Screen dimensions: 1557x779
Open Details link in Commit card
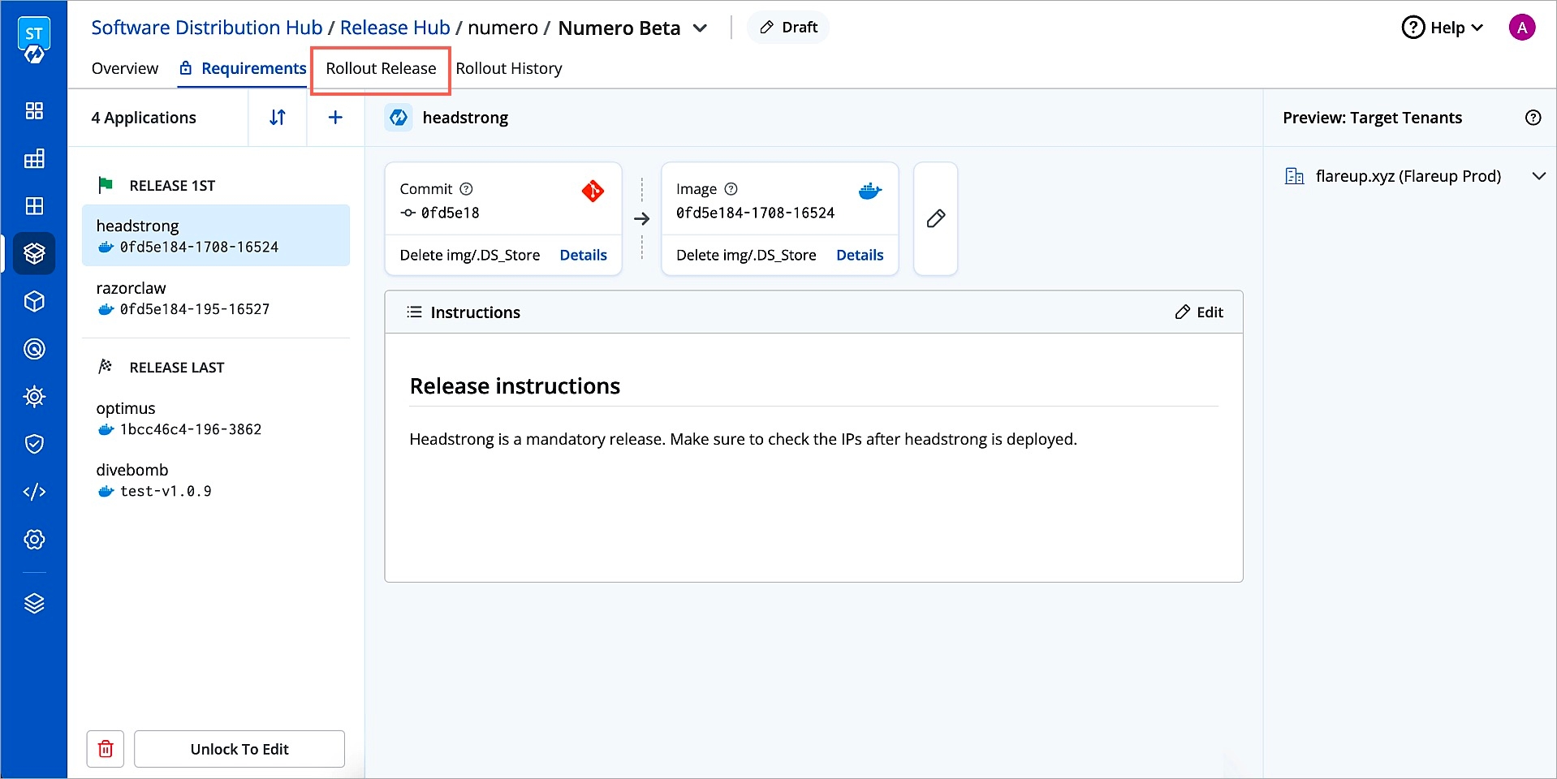pyautogui.click(x=583, y=255)
